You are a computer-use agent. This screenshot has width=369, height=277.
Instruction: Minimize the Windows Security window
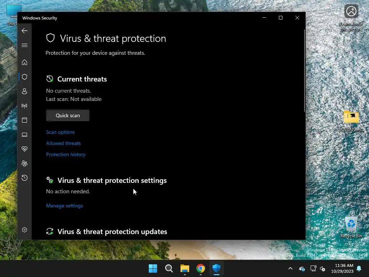264,18
